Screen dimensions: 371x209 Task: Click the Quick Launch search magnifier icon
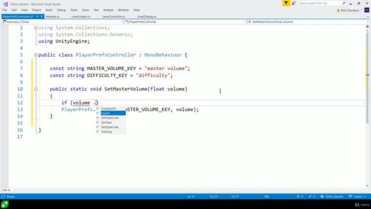[x=344, y=3]
